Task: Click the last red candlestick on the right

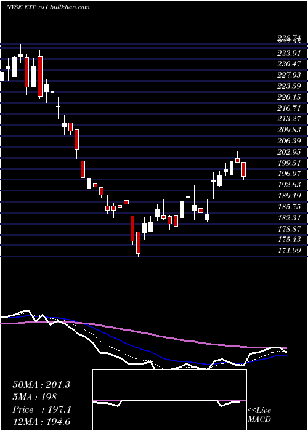Action: [x=243, y=169]
